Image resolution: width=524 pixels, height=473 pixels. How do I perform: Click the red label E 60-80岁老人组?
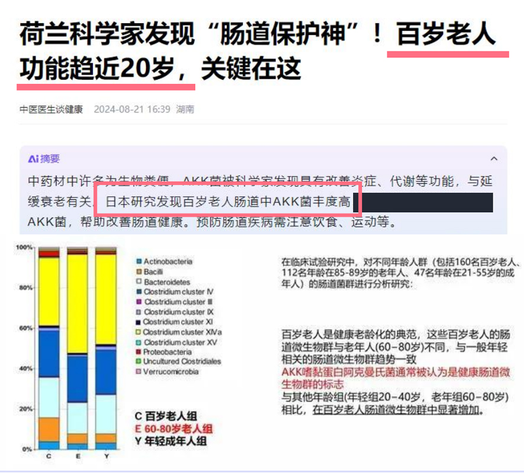tap(174, 428)
